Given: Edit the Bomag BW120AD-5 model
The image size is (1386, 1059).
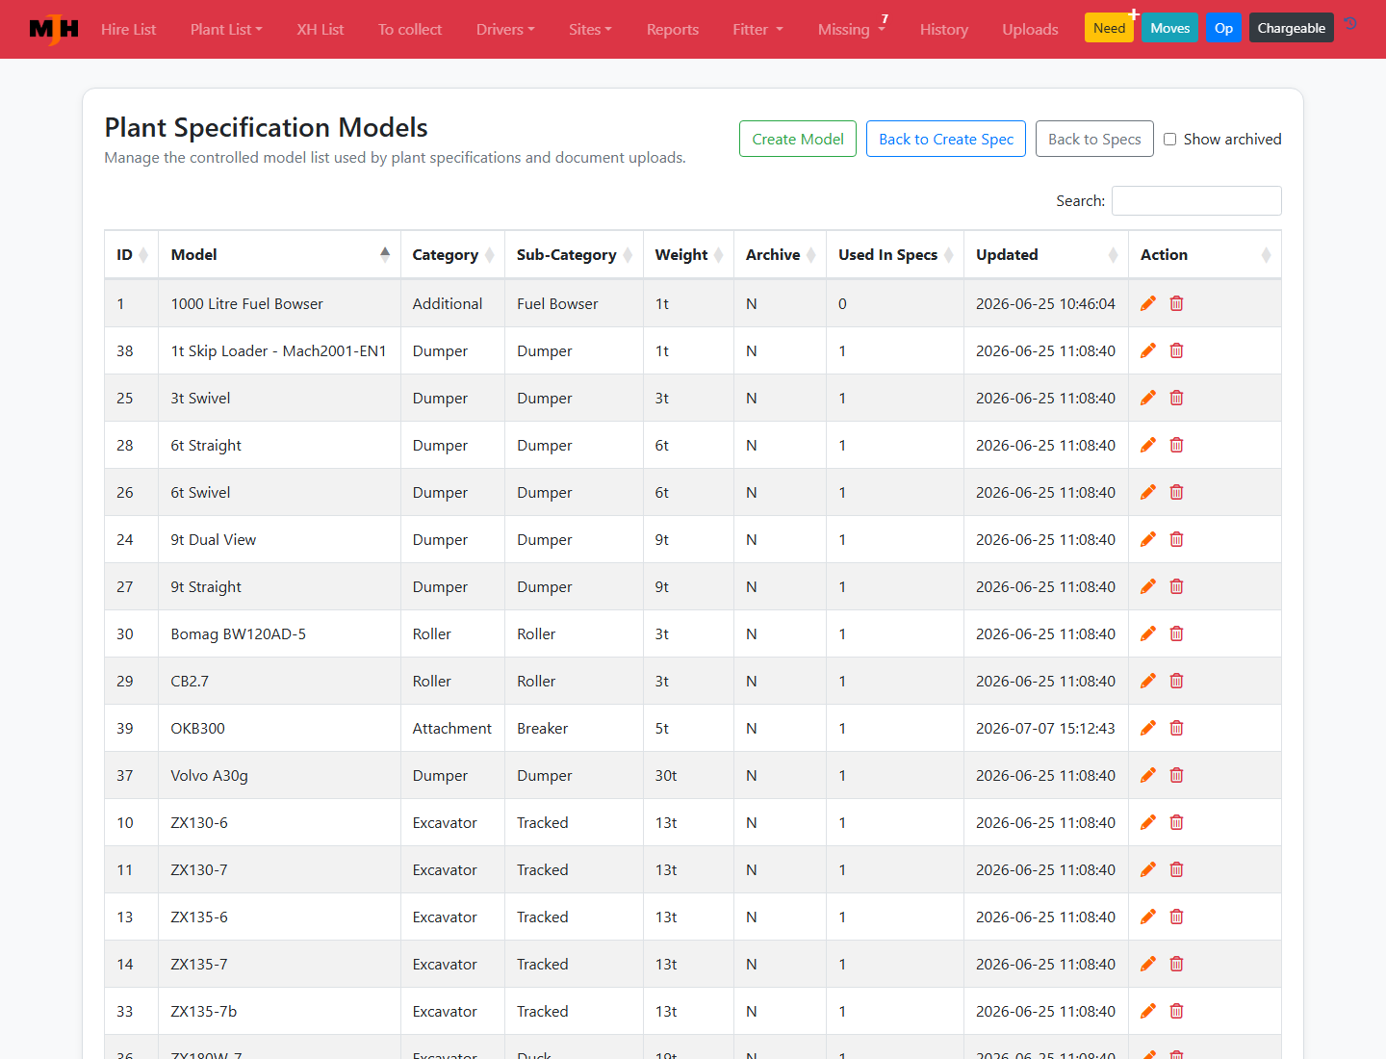Looking at the screenshot, I should [x=1147, y=634].
